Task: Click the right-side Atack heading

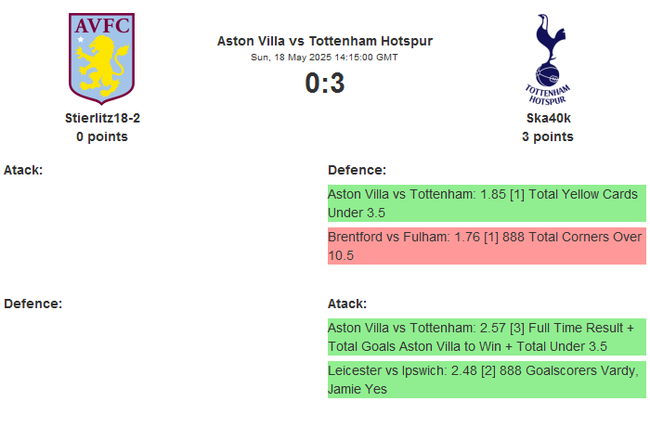Action: click(x=347, y=304)
